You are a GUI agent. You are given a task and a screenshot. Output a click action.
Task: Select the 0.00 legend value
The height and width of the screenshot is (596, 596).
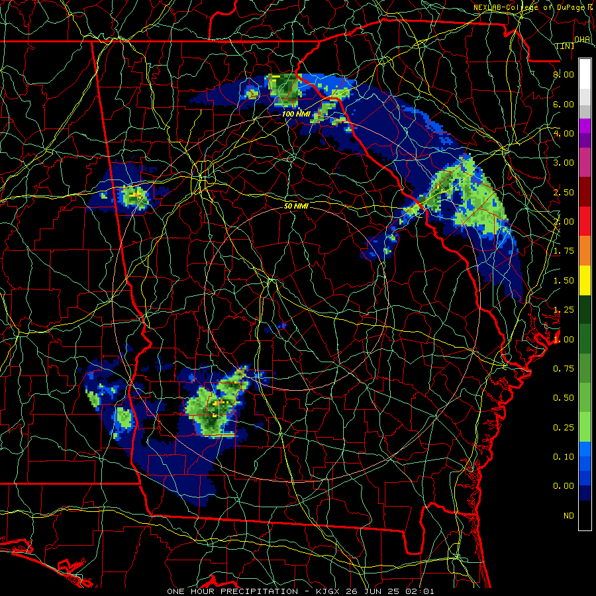564,486
